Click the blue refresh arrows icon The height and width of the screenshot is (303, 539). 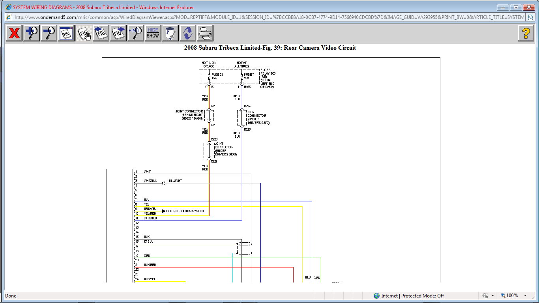tap(188, 33)
